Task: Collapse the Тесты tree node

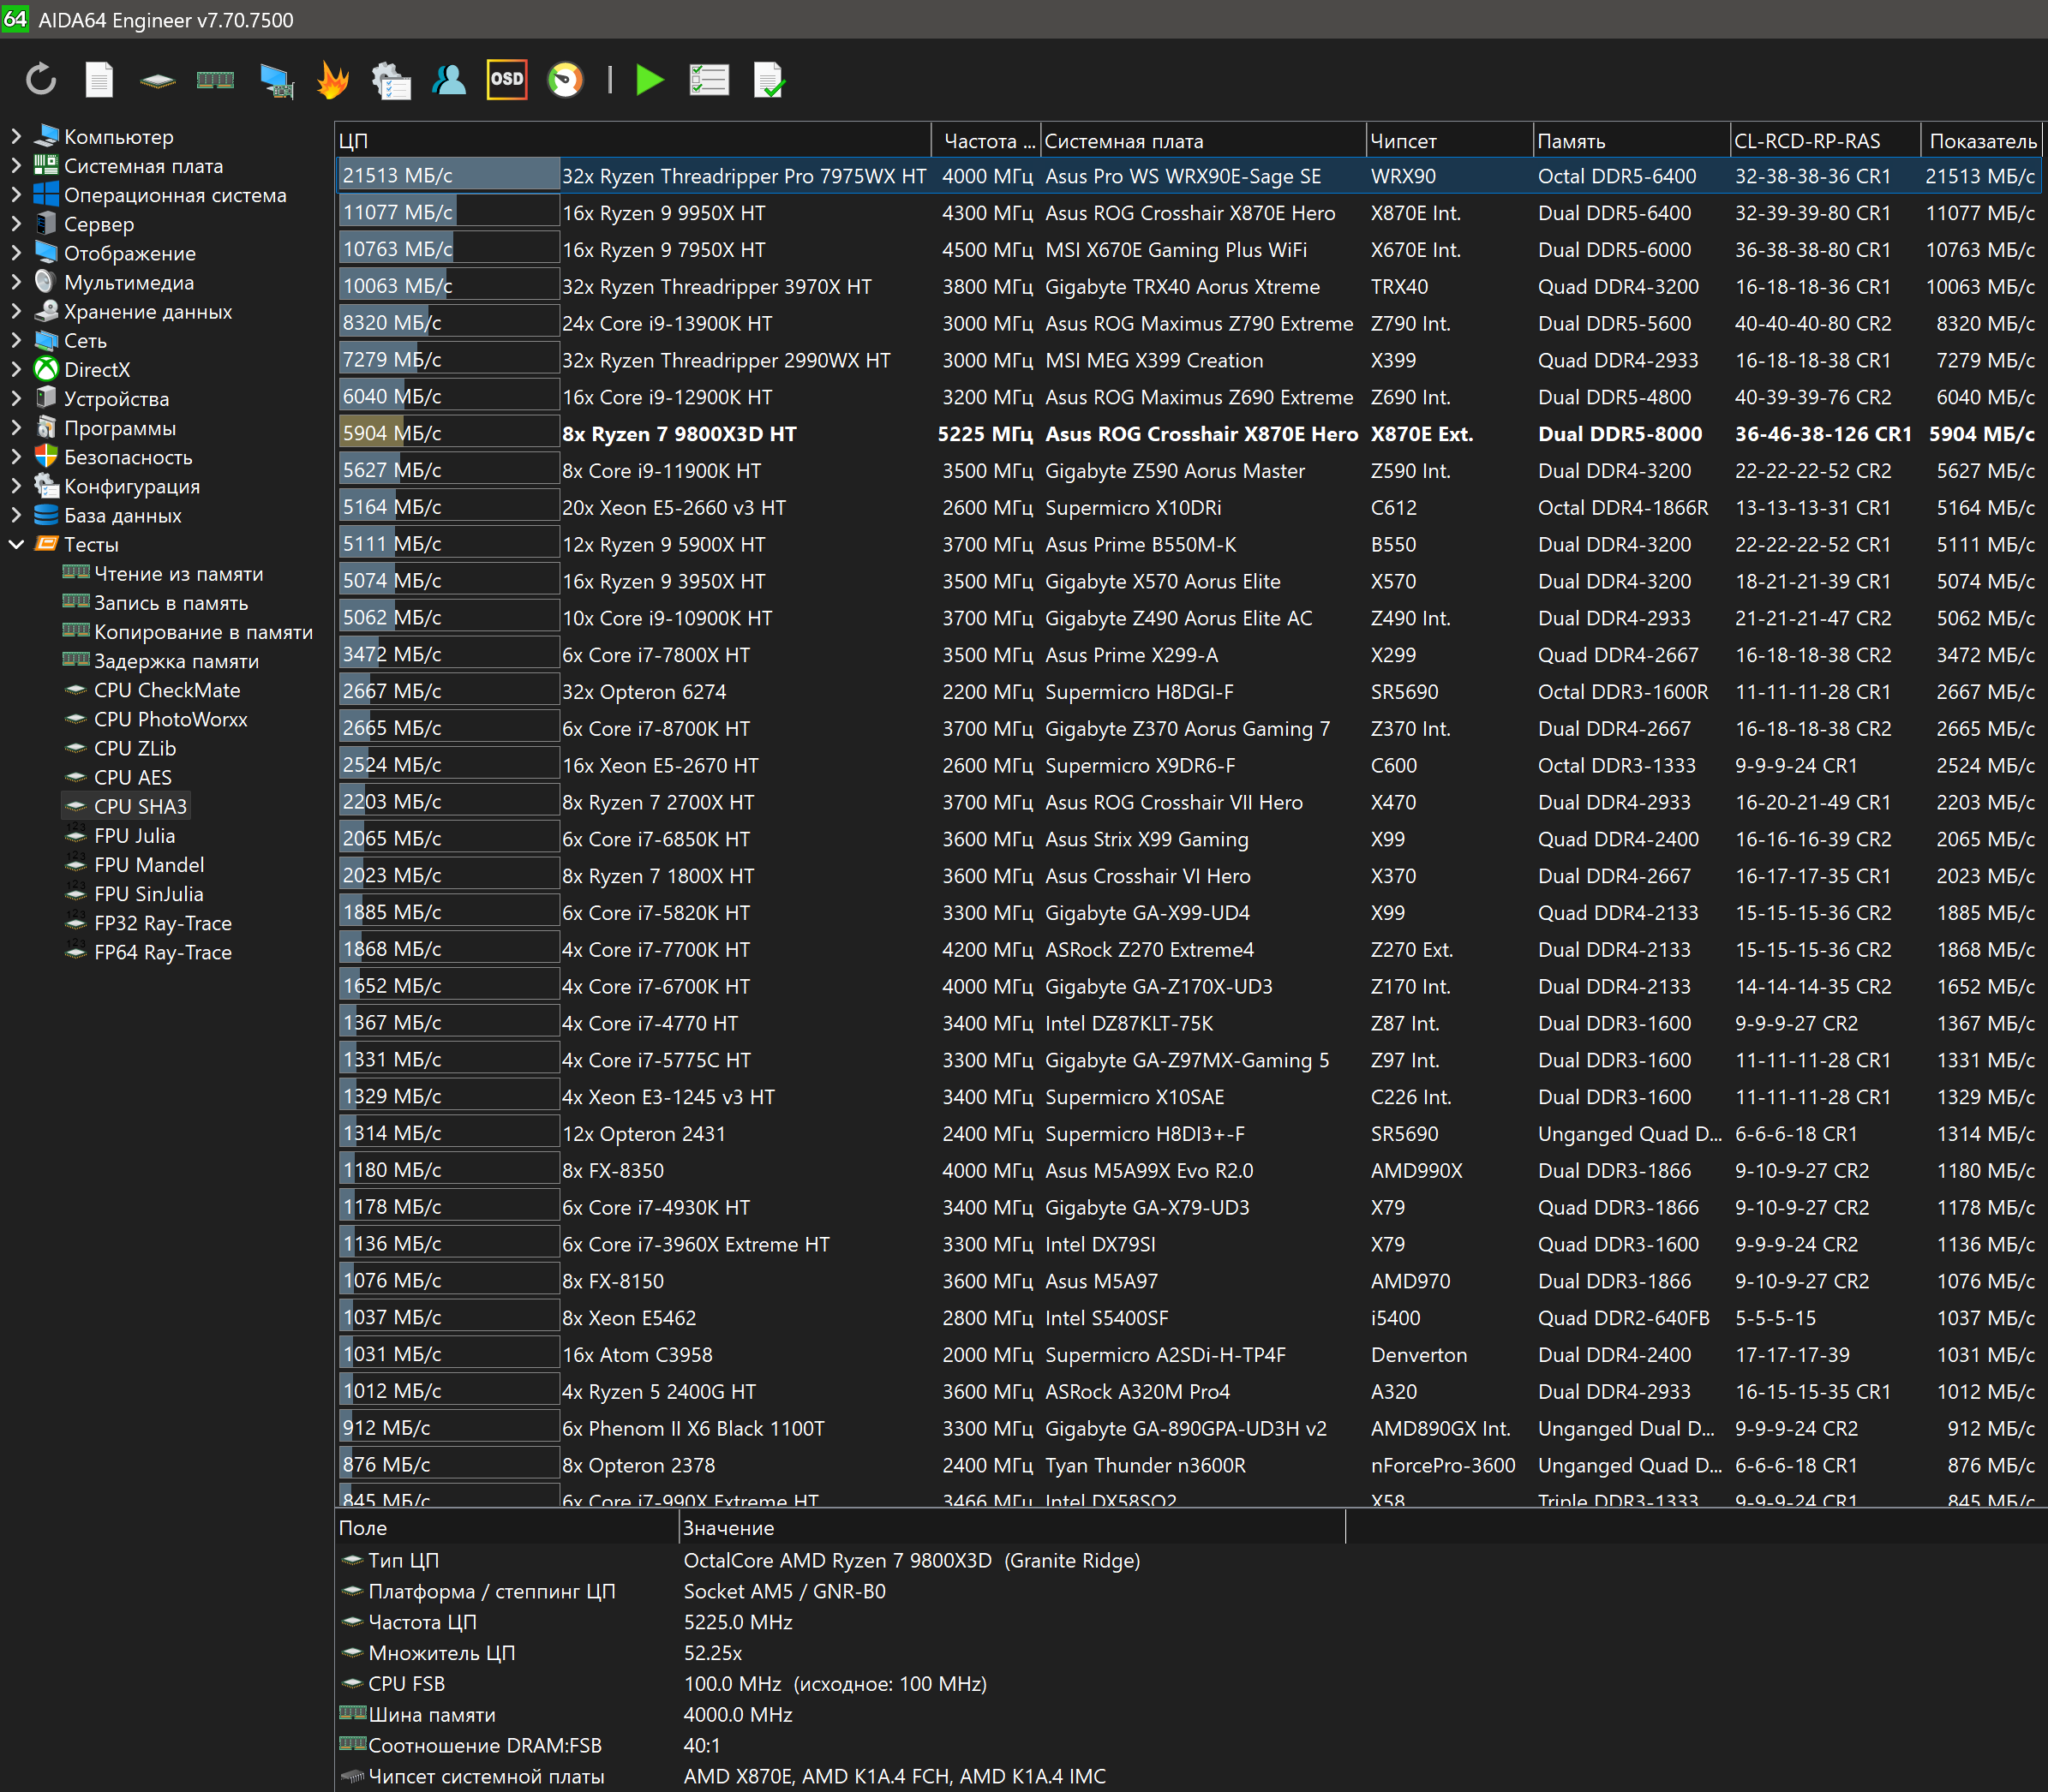Action: point(16,545)
